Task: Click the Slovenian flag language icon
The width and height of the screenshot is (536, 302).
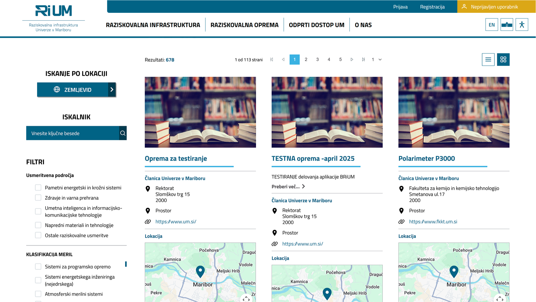Action: coord(506,25)
